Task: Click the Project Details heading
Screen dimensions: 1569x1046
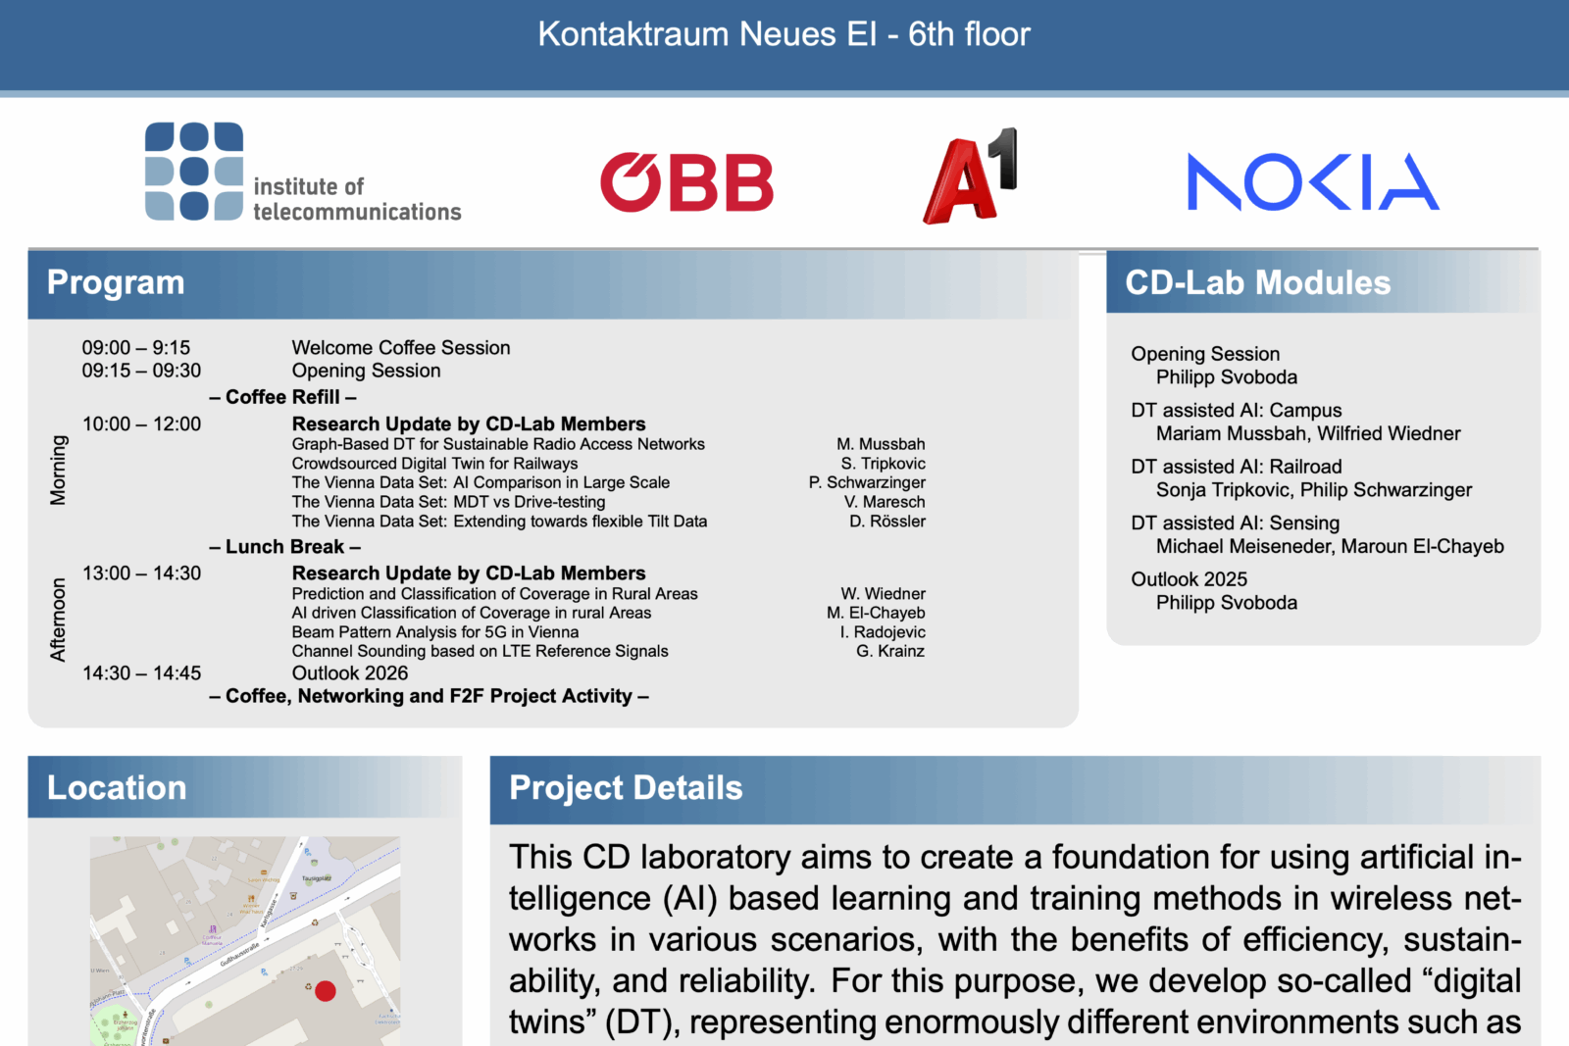Action: click(x=626, y=788)
